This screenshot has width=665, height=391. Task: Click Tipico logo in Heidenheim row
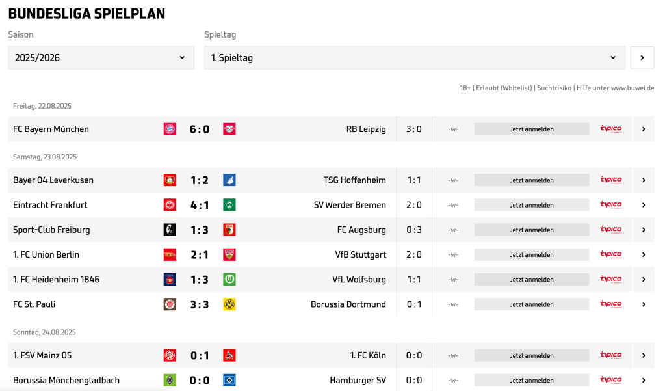click(x=611, y=279)
